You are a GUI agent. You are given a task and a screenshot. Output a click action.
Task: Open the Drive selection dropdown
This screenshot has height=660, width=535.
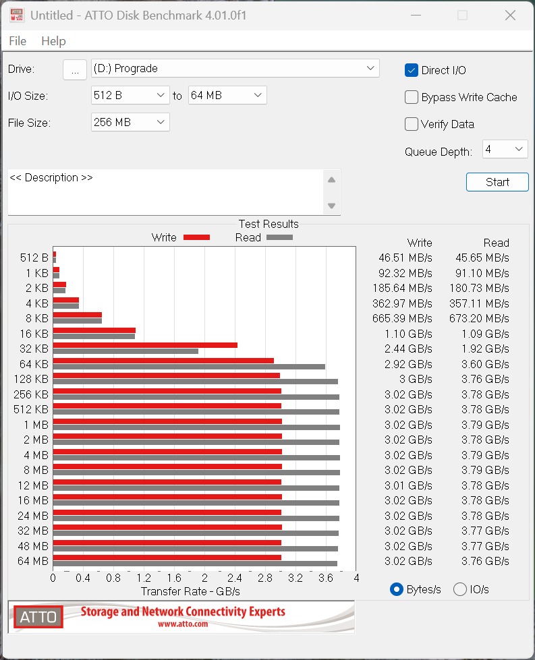(x=235, y=68)
